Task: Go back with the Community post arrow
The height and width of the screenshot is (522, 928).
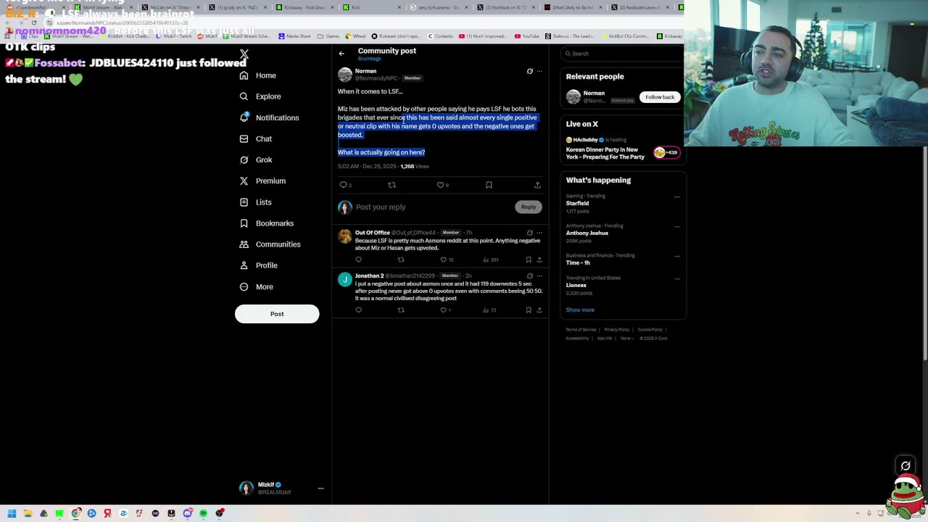Action: (x=341, y=54)
